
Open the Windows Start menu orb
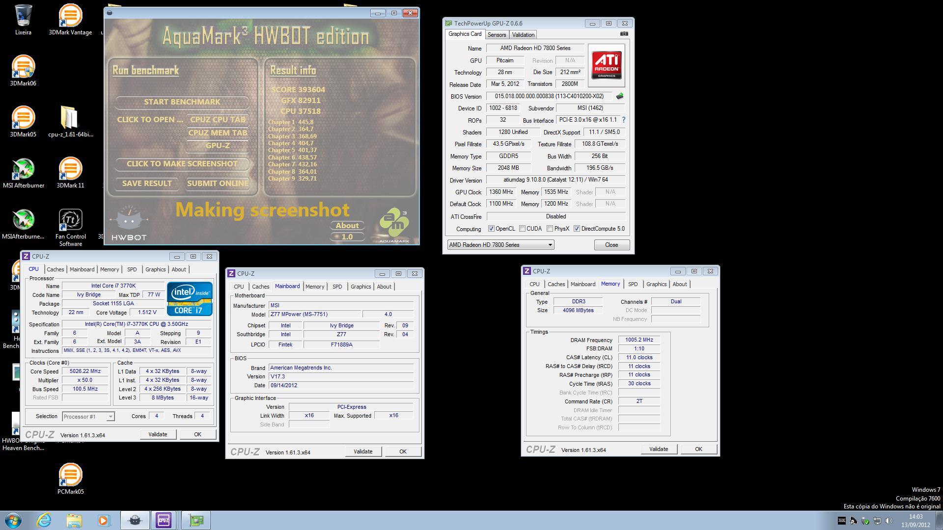coord(13,520)
